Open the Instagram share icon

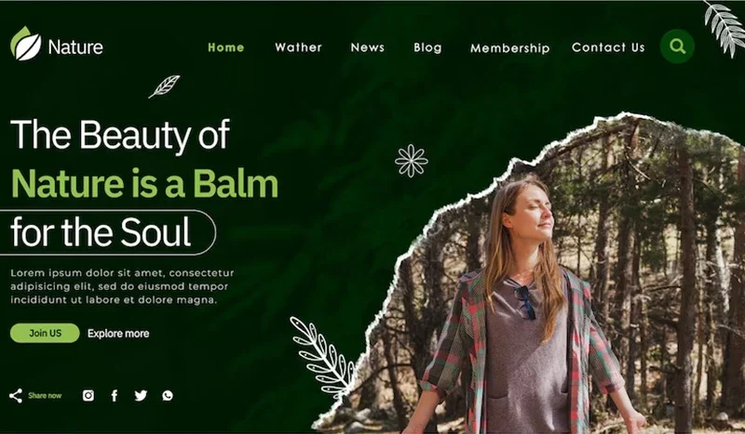(88, 395)
